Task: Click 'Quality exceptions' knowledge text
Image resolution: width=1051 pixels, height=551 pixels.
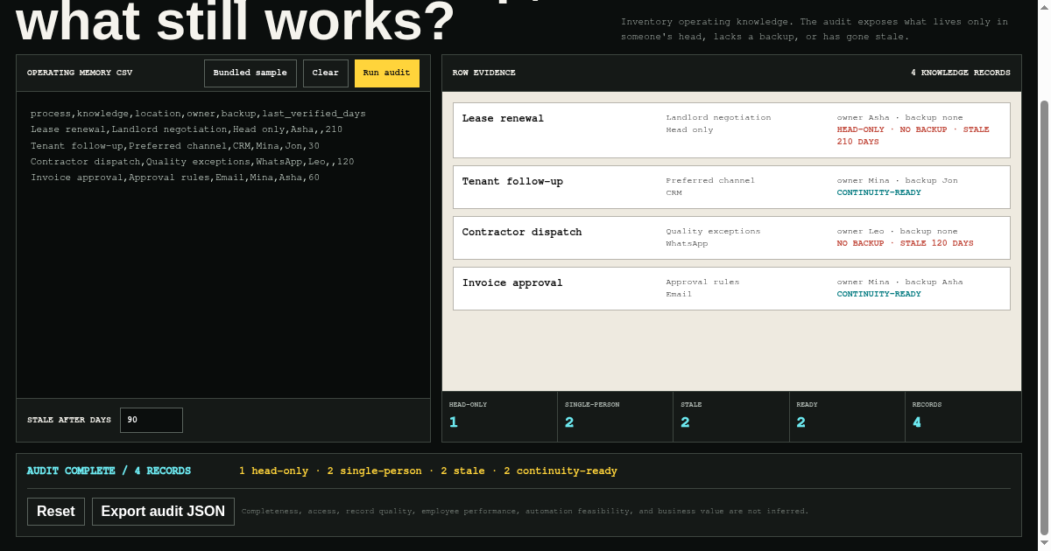Action: pos(713,231)
